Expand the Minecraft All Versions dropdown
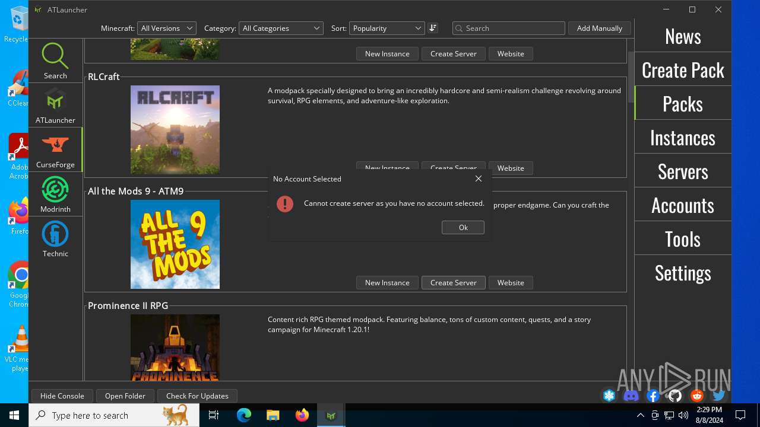 pos(167,28)
